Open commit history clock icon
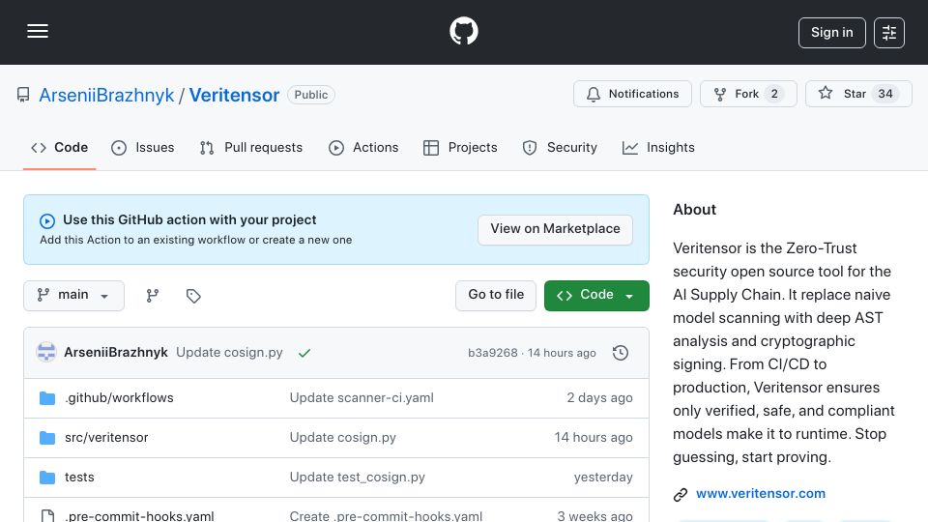928x522 pixels. tap(621, 353)
